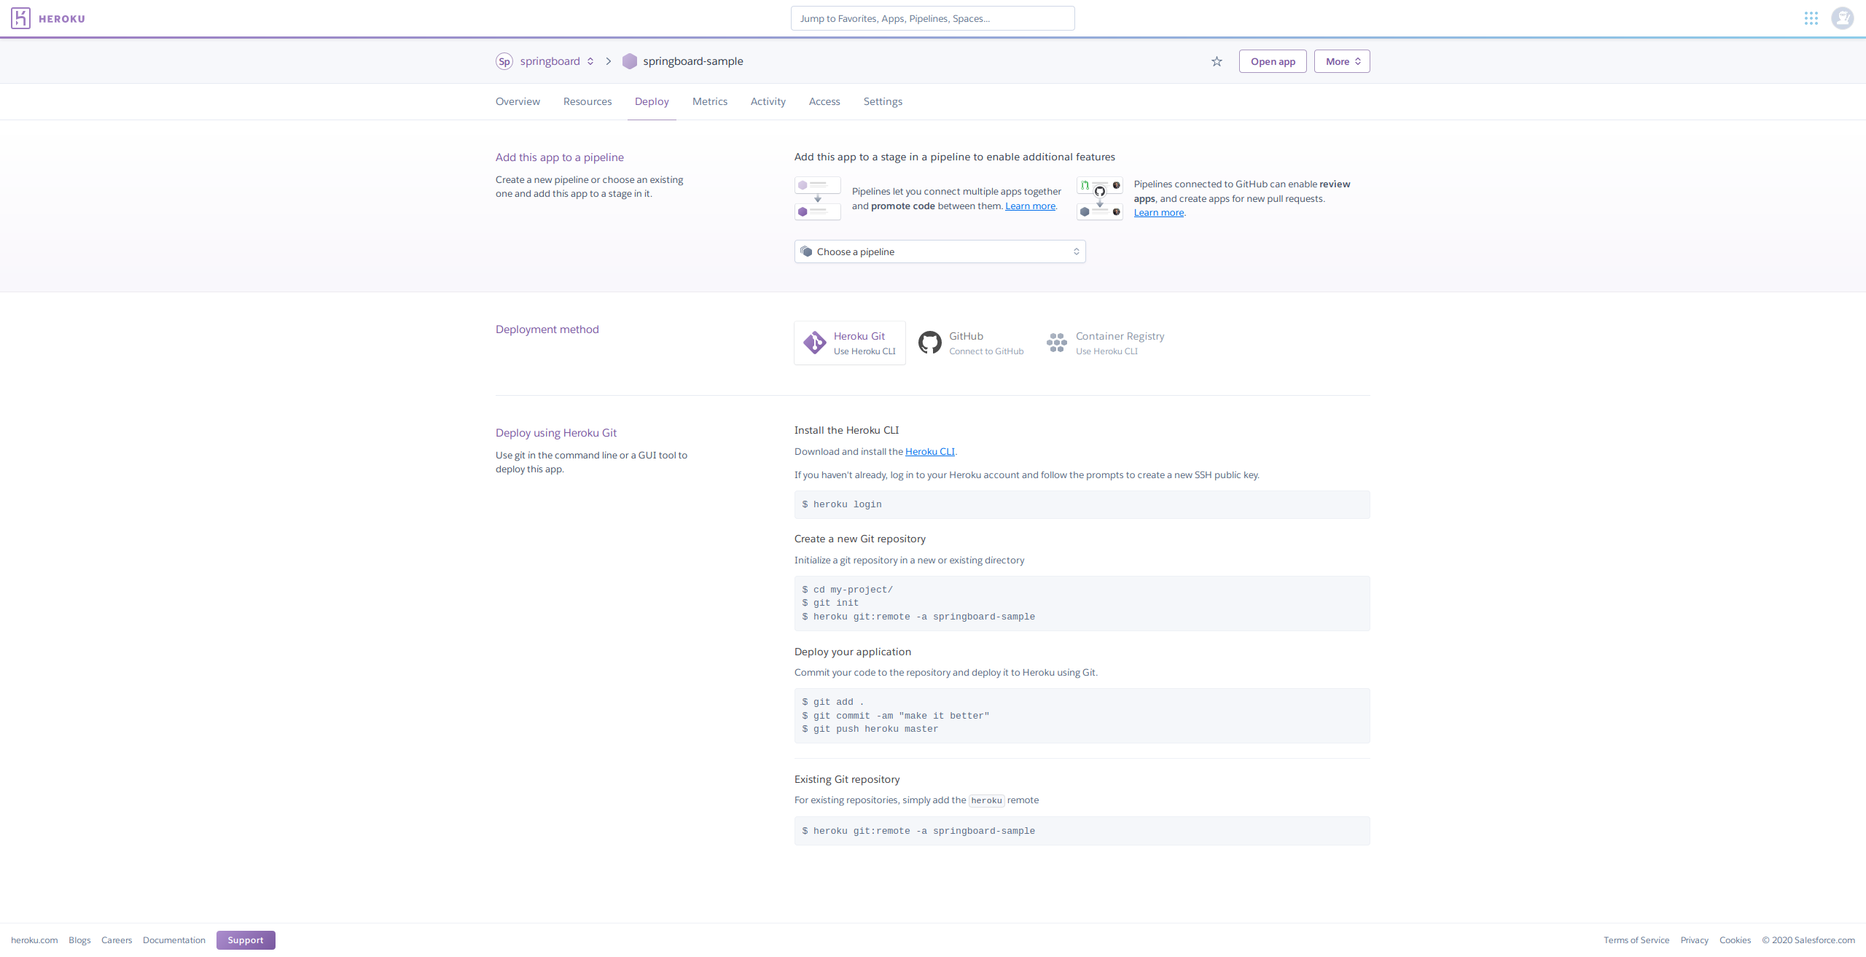This screenshot has height=957, width=1866.
Task: Click the pipeline promote illustration icon
Action: point(818,198)
